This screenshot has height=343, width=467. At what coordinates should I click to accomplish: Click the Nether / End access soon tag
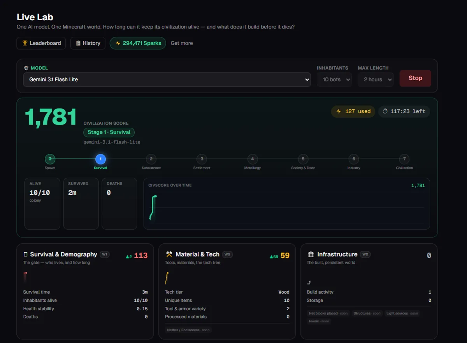pyautogui.click(x=188, y=330)
